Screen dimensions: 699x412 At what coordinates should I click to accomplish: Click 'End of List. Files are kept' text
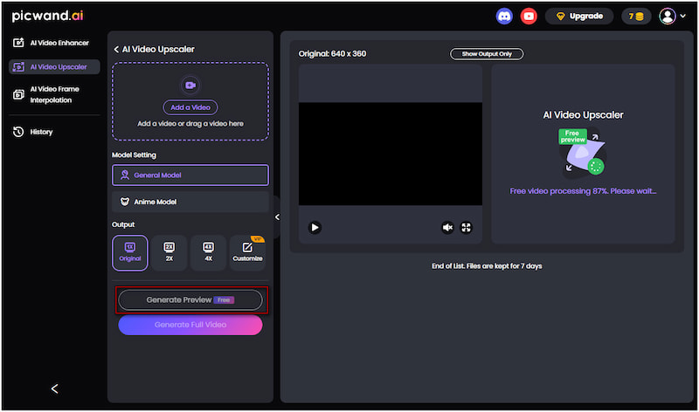(487, 266)
